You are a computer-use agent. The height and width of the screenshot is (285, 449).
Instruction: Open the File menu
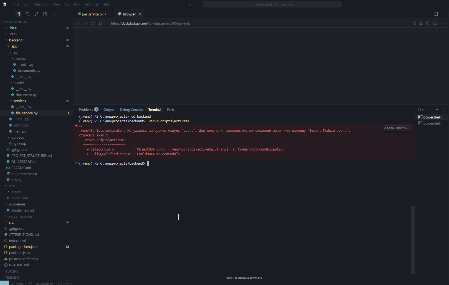[16, 4]
